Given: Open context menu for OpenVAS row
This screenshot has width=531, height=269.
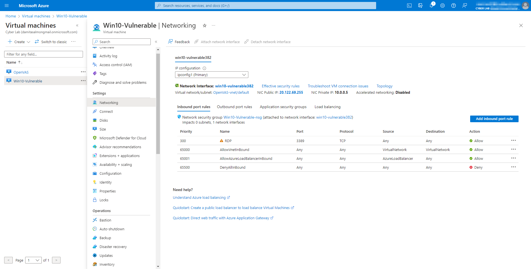Looking at the screenshot, I should tap(83, 72).
